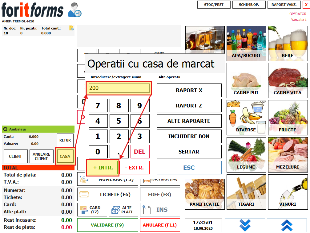Click the INS new document button
The image size is (310, 233).
click(160, 210)
